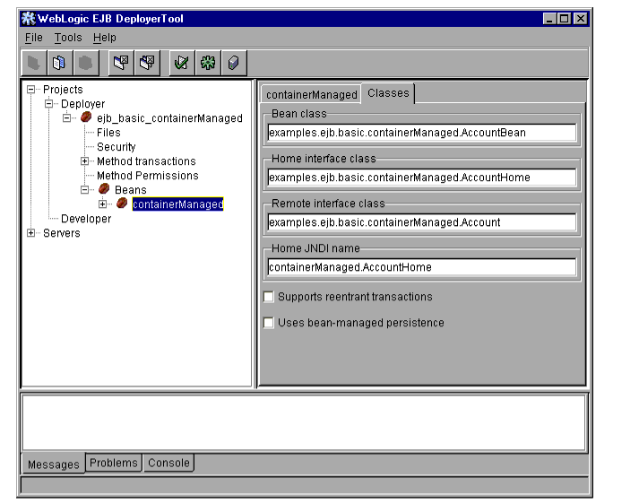Select the Servers tree item

[x=62, y=233]
